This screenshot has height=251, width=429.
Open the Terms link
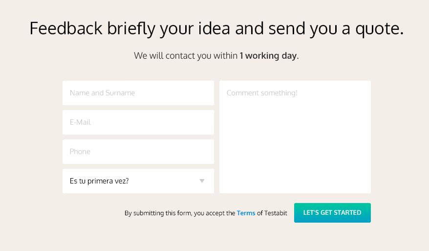point(246,213)
